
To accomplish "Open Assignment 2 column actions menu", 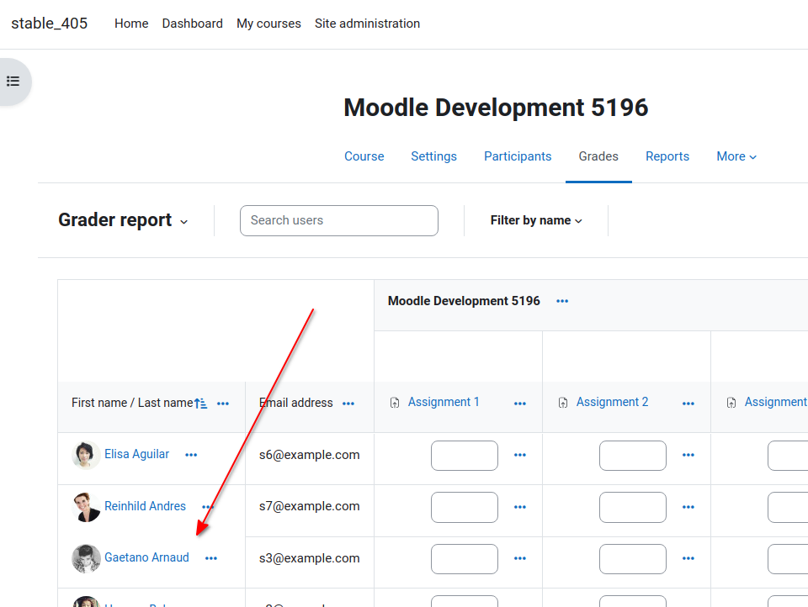I will 688,404.
